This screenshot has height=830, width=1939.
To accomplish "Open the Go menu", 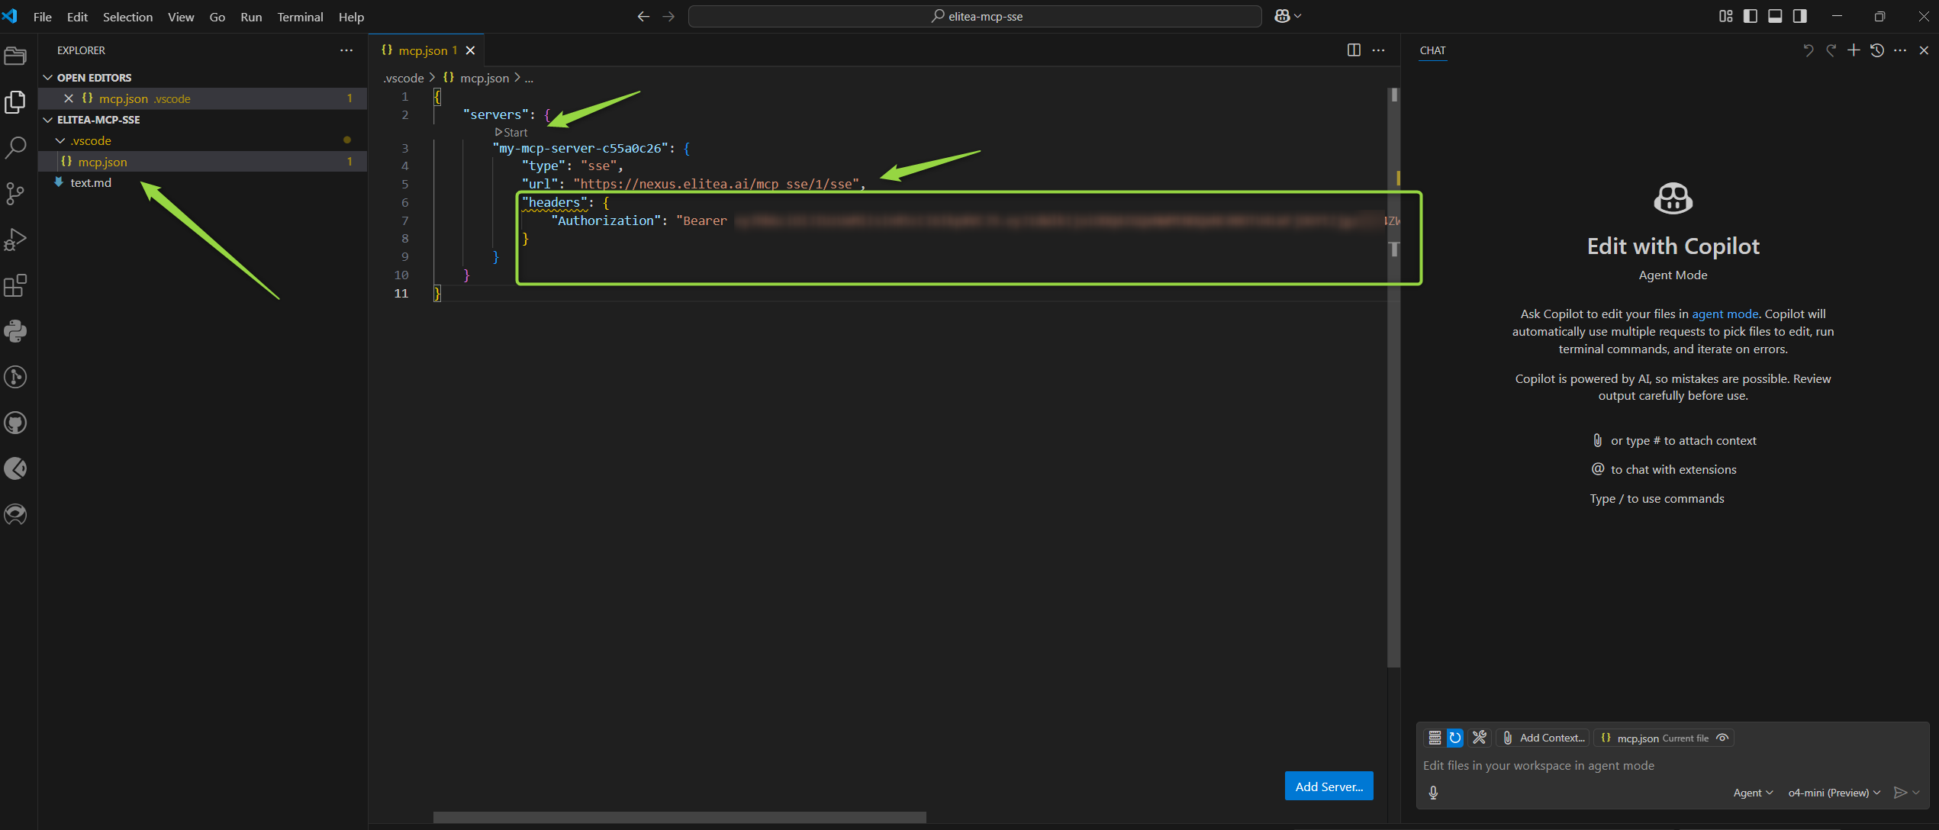I will pos(217,16).
